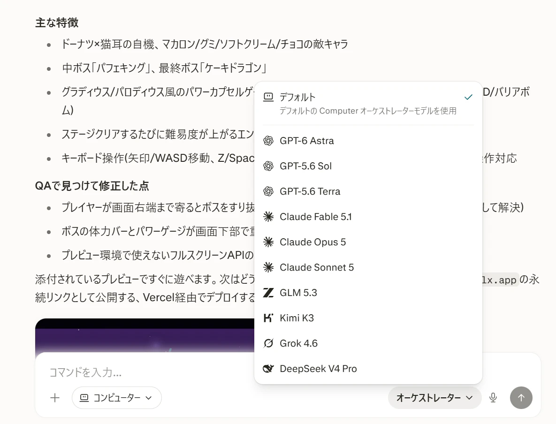
Task: Click the computer icon inside the コンピューター button
Action: (x=84, y=398)
